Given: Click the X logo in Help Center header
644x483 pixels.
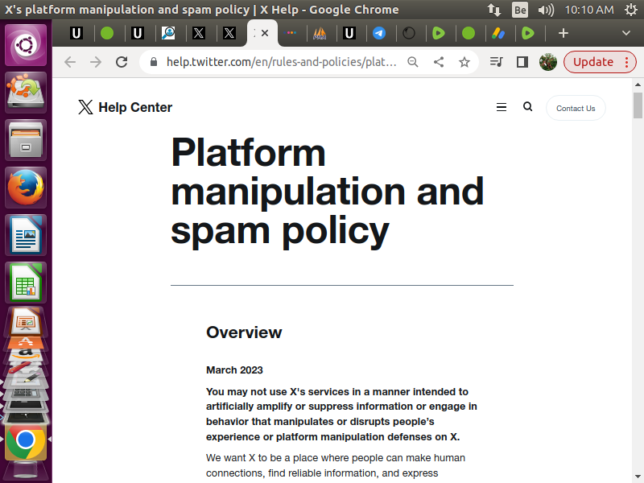Looking at the screenshot, I should coord(85,107).
